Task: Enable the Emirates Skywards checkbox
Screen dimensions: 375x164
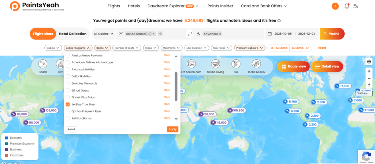Action: point(68,83)
